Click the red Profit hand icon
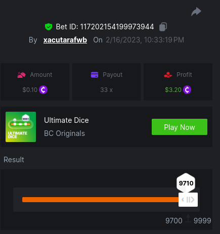The image size is (220, 234). pyautogui.click(x=168, y=75)
